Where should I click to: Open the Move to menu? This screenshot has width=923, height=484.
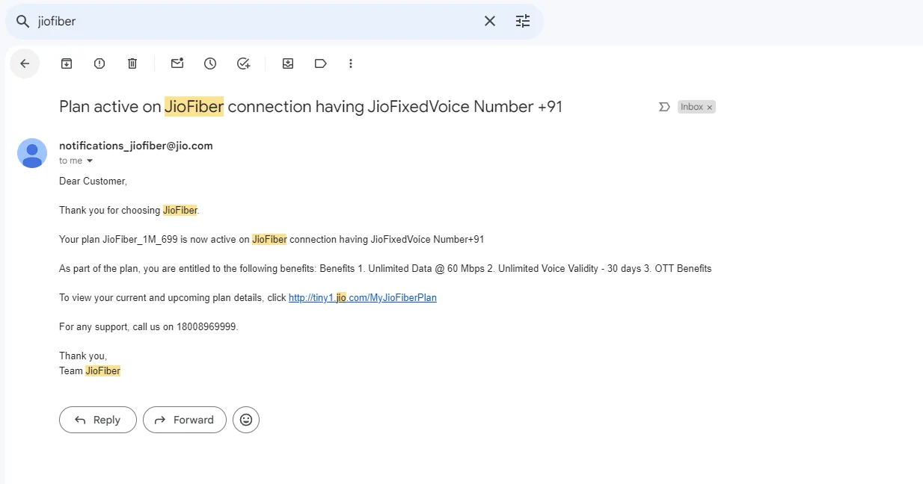(x=288, y=63)
